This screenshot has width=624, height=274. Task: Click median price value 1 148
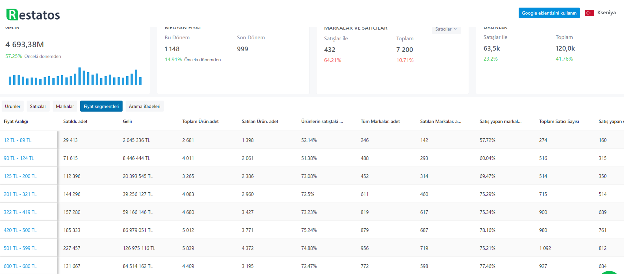tap(172, 49)
